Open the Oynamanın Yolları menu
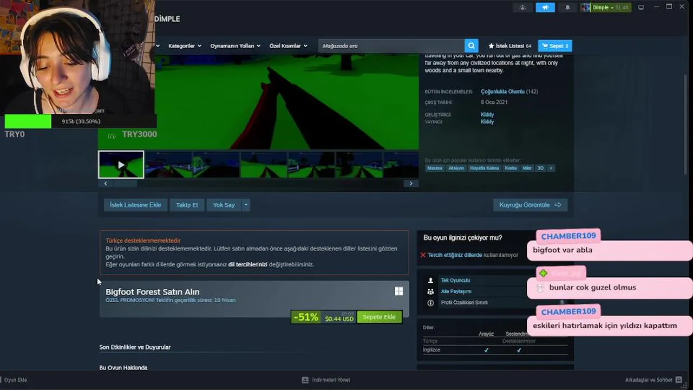 (235, 46)
